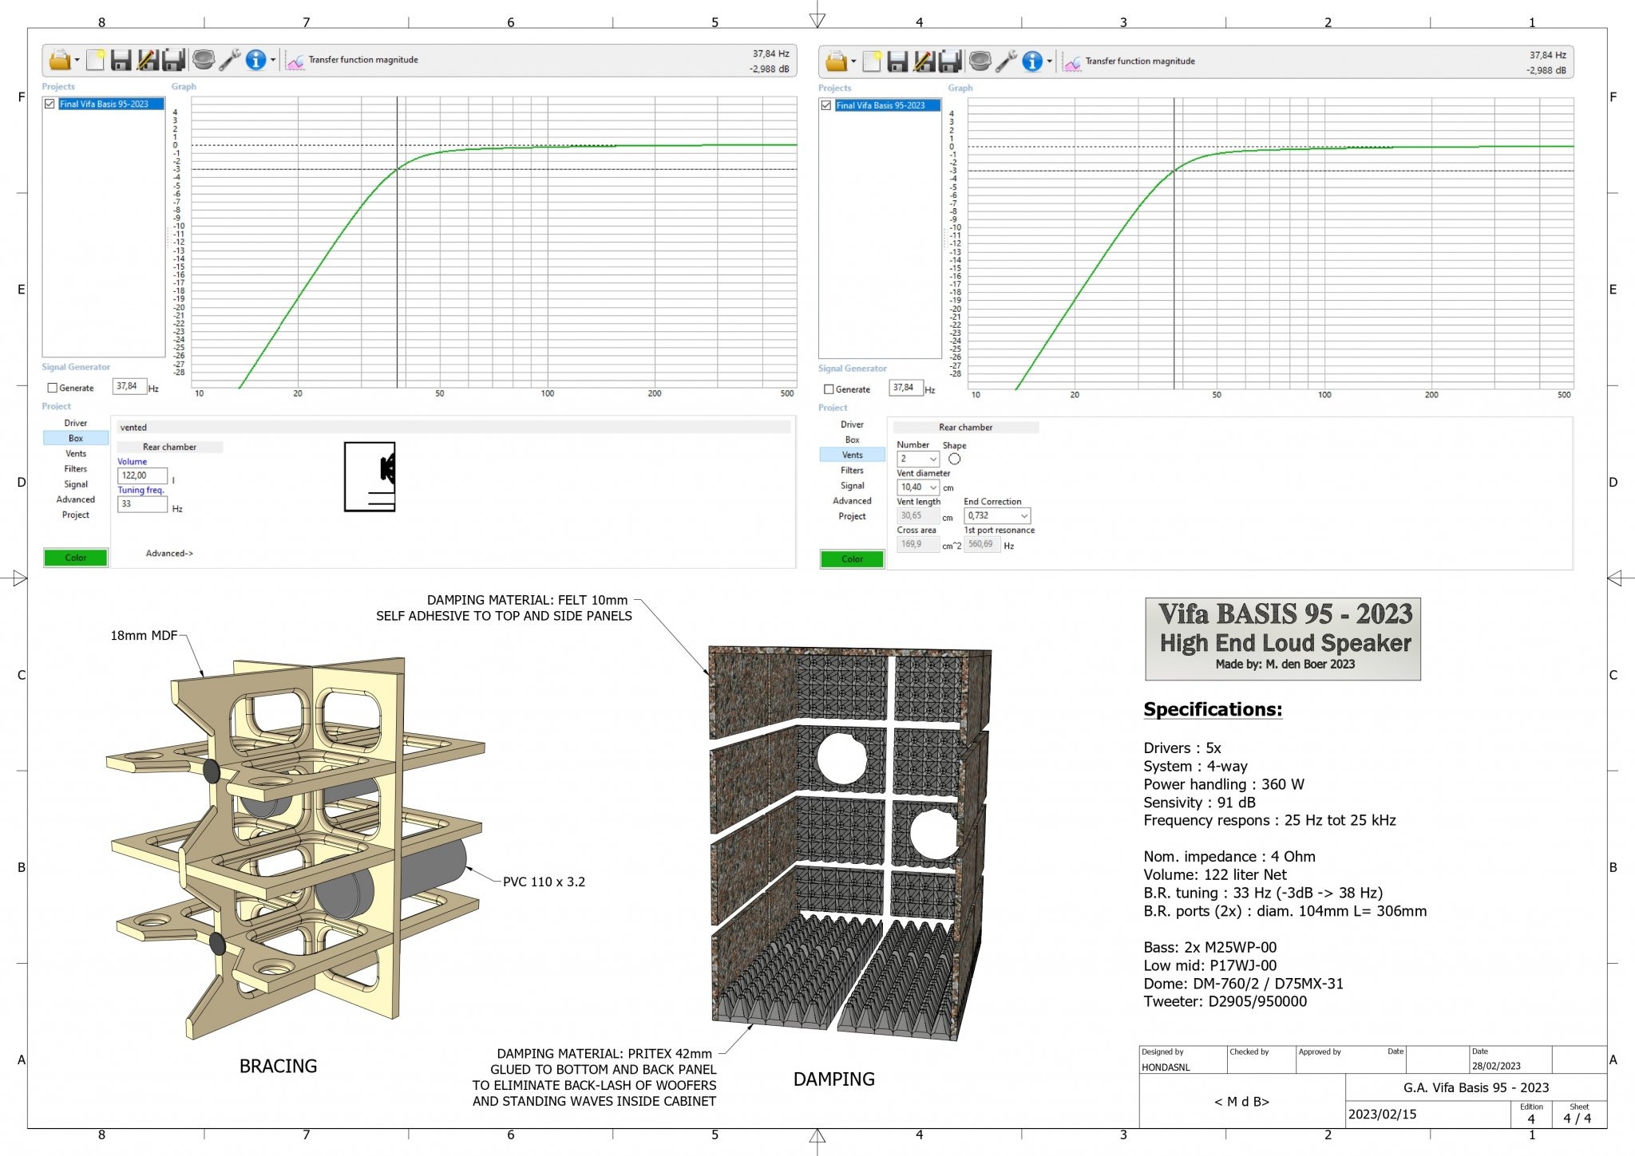Open project folder icon in Vents-tab window
Viewport: 1635px width, 1156px height.
tap(836, 61)
